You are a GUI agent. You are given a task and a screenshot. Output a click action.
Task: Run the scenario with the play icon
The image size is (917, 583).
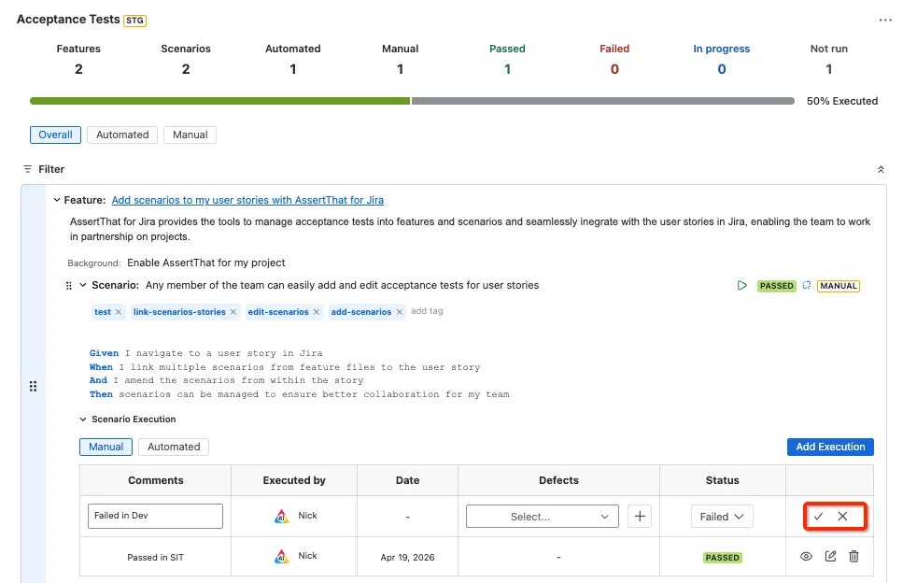(742, 286)
